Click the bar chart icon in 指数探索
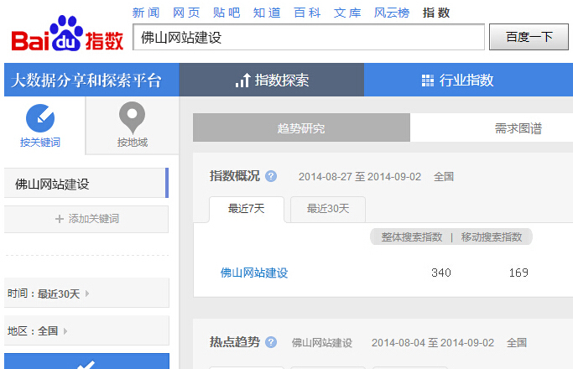Viewport: 573px width, 369px height. [243, 81]
